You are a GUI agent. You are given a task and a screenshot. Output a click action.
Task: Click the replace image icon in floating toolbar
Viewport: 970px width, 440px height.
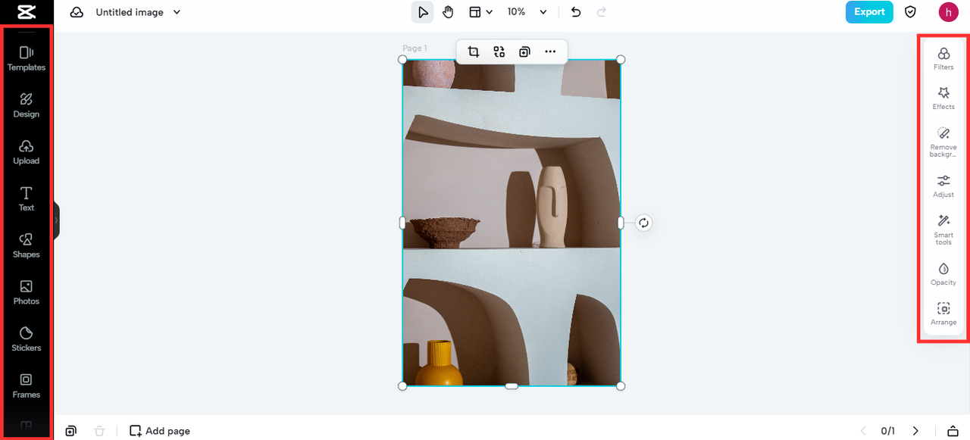pos(499,51)
